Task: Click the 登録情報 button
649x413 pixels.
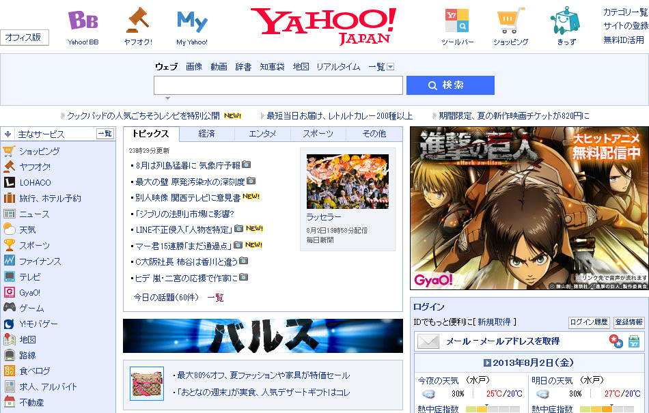Action: click(629, 322)
